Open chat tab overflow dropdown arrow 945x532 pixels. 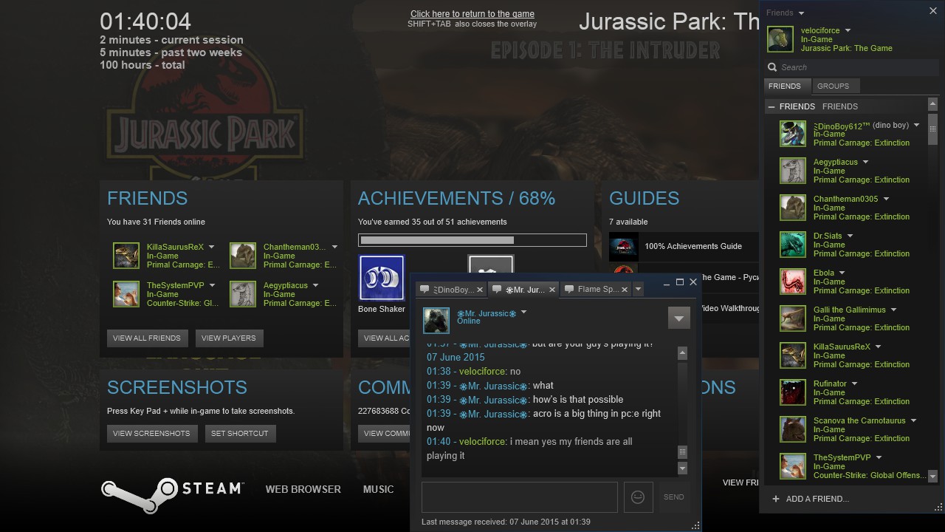(638, 290)
